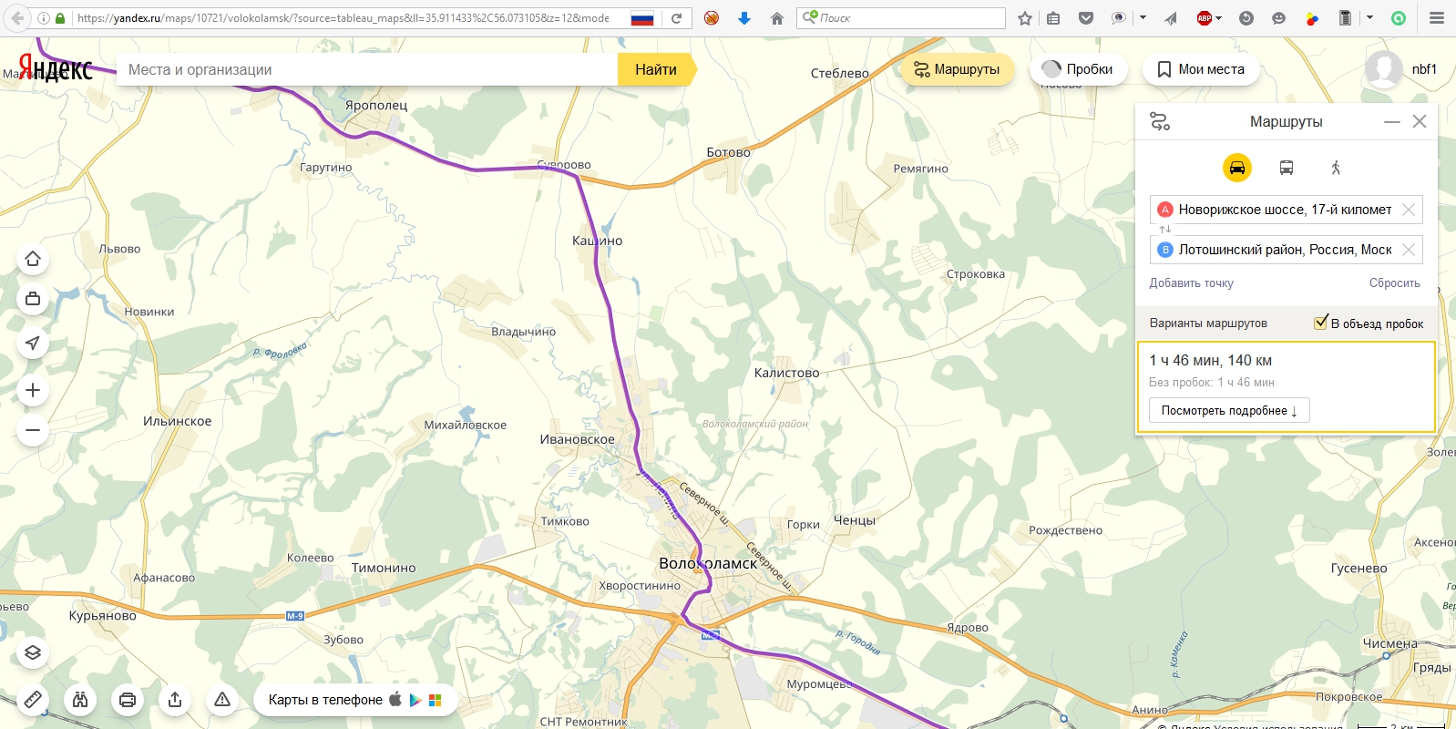The width and height of the screenshot is (1456, 729).
Task: Share the map via upload icon
Action: 175,700
